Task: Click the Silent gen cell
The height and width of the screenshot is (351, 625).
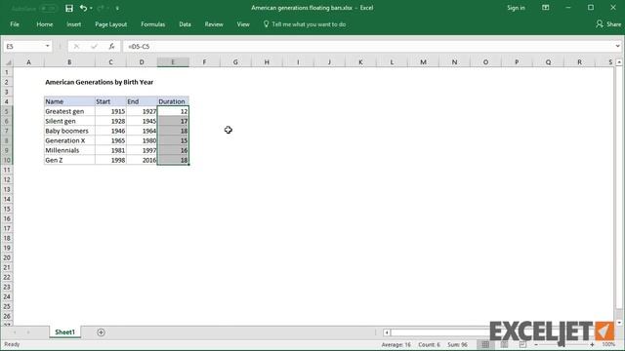Action: [x=69, y=121]
